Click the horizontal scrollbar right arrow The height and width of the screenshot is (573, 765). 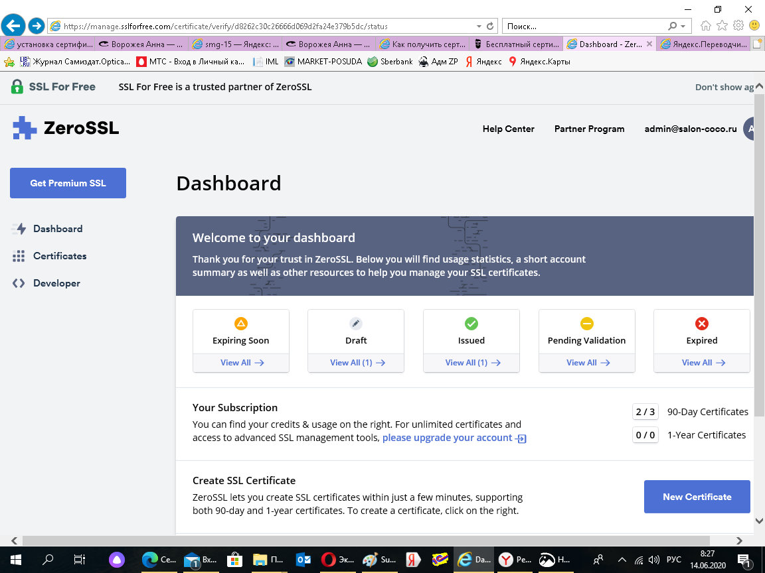tap(740, 541)
